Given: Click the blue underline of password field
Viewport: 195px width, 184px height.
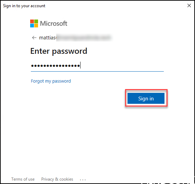Looking at the screenshot, I should pos(97,72).
